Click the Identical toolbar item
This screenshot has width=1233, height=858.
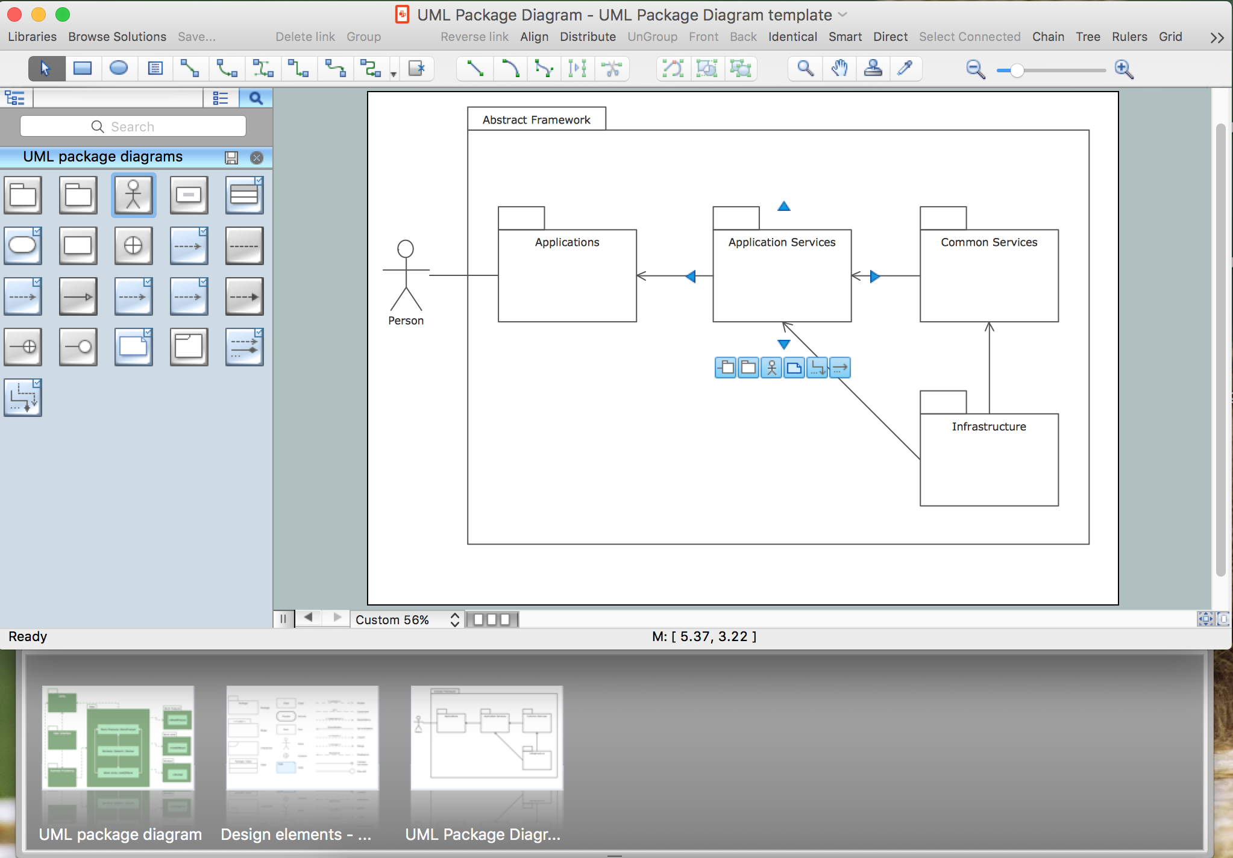(x=792, y=37)
